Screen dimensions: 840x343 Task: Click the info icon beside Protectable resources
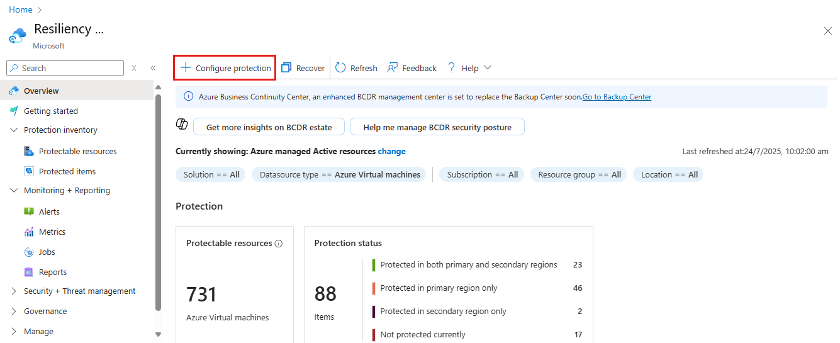tap(279, 244)
